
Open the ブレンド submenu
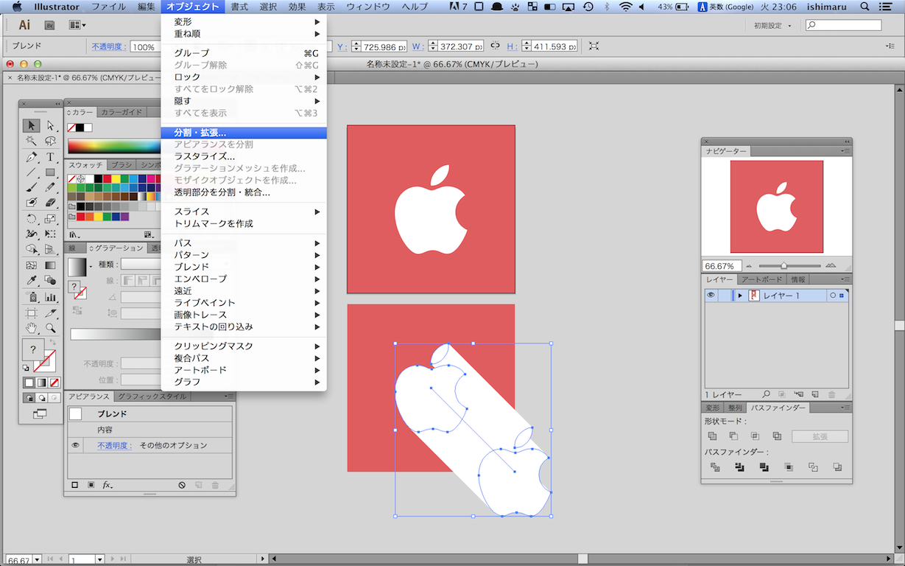point(244,267)
